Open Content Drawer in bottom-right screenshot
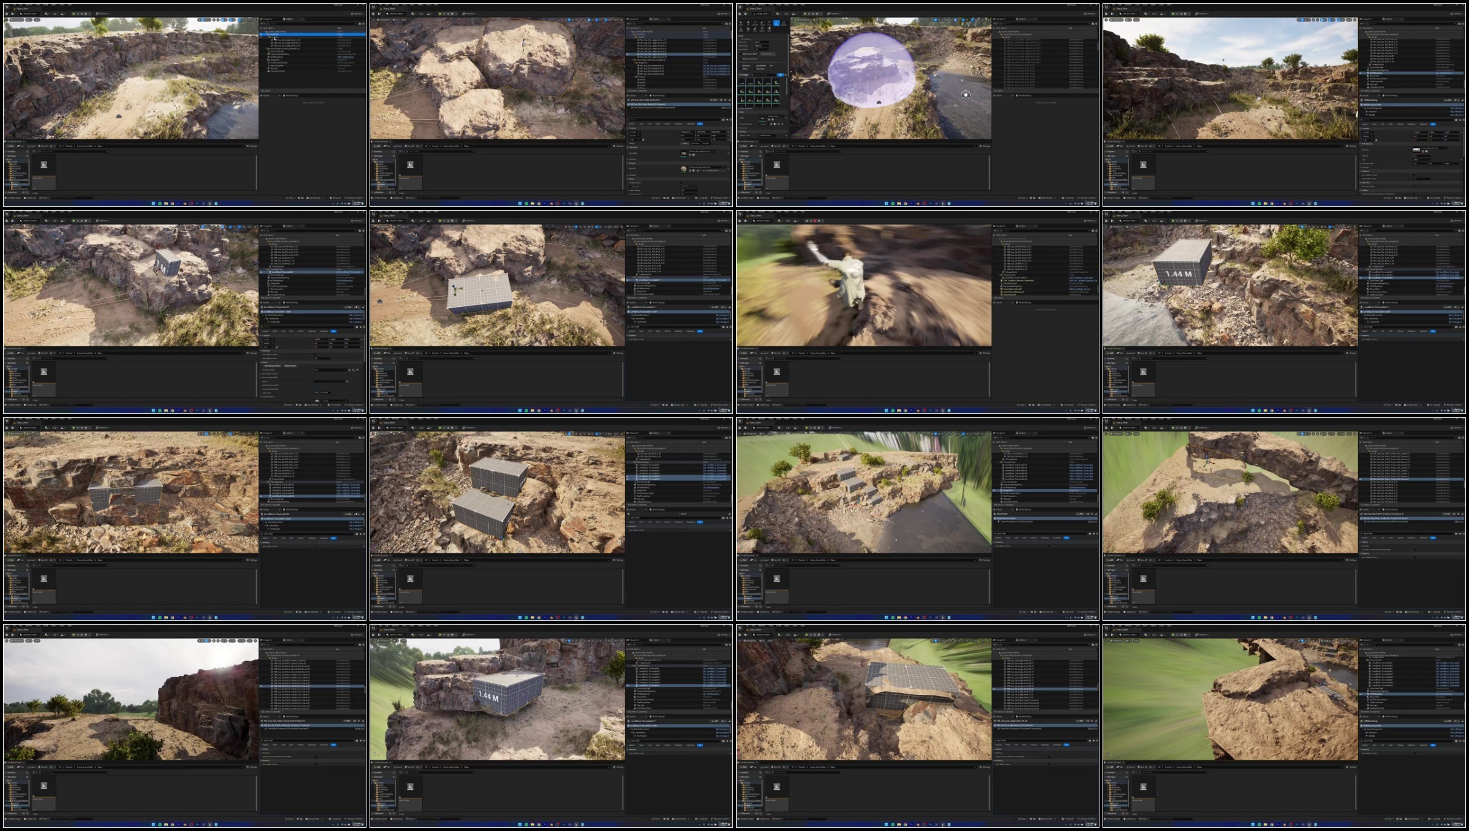This screenshot has width=1469, height=831. (x=1113, y=818)
